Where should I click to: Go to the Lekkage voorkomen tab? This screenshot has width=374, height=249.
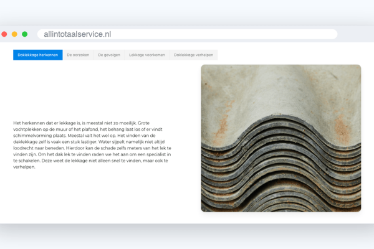coord(147,55)
